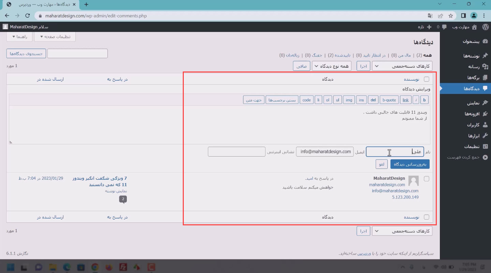
Task: Toggle the select-all checkbox in table header
Action: [426, 79]
